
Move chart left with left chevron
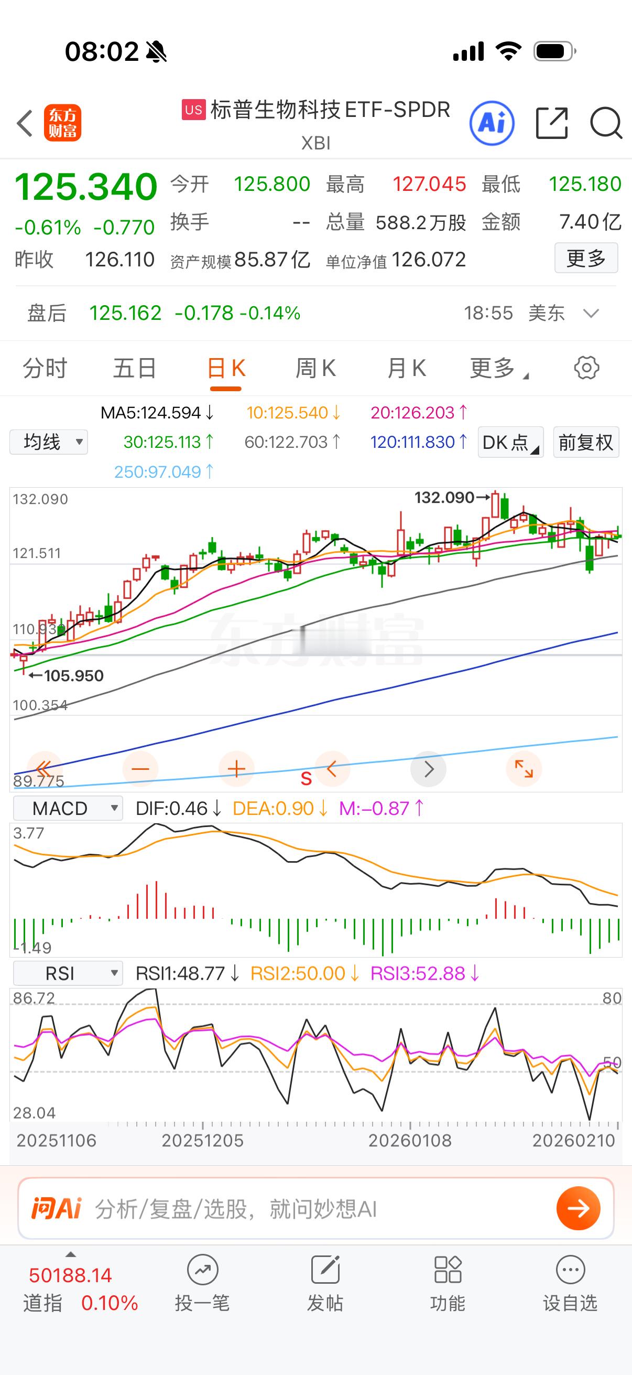pos(332,769)
